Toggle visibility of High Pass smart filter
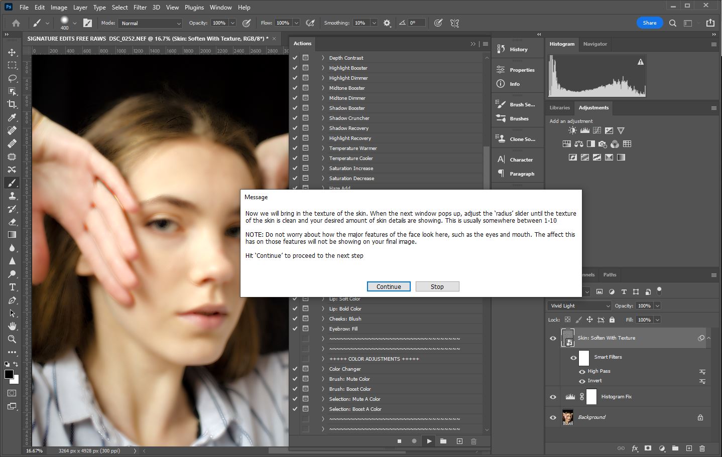The width and height of the screenshot is (722, 457). [582, 372]
